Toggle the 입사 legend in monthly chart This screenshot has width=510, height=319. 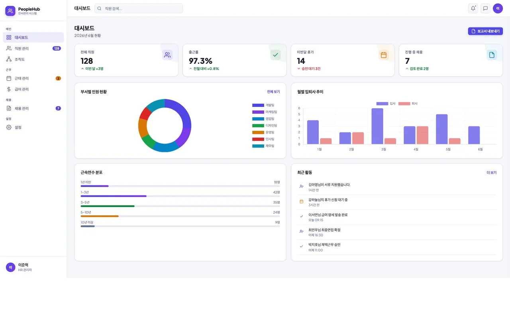tap(386, 104)
